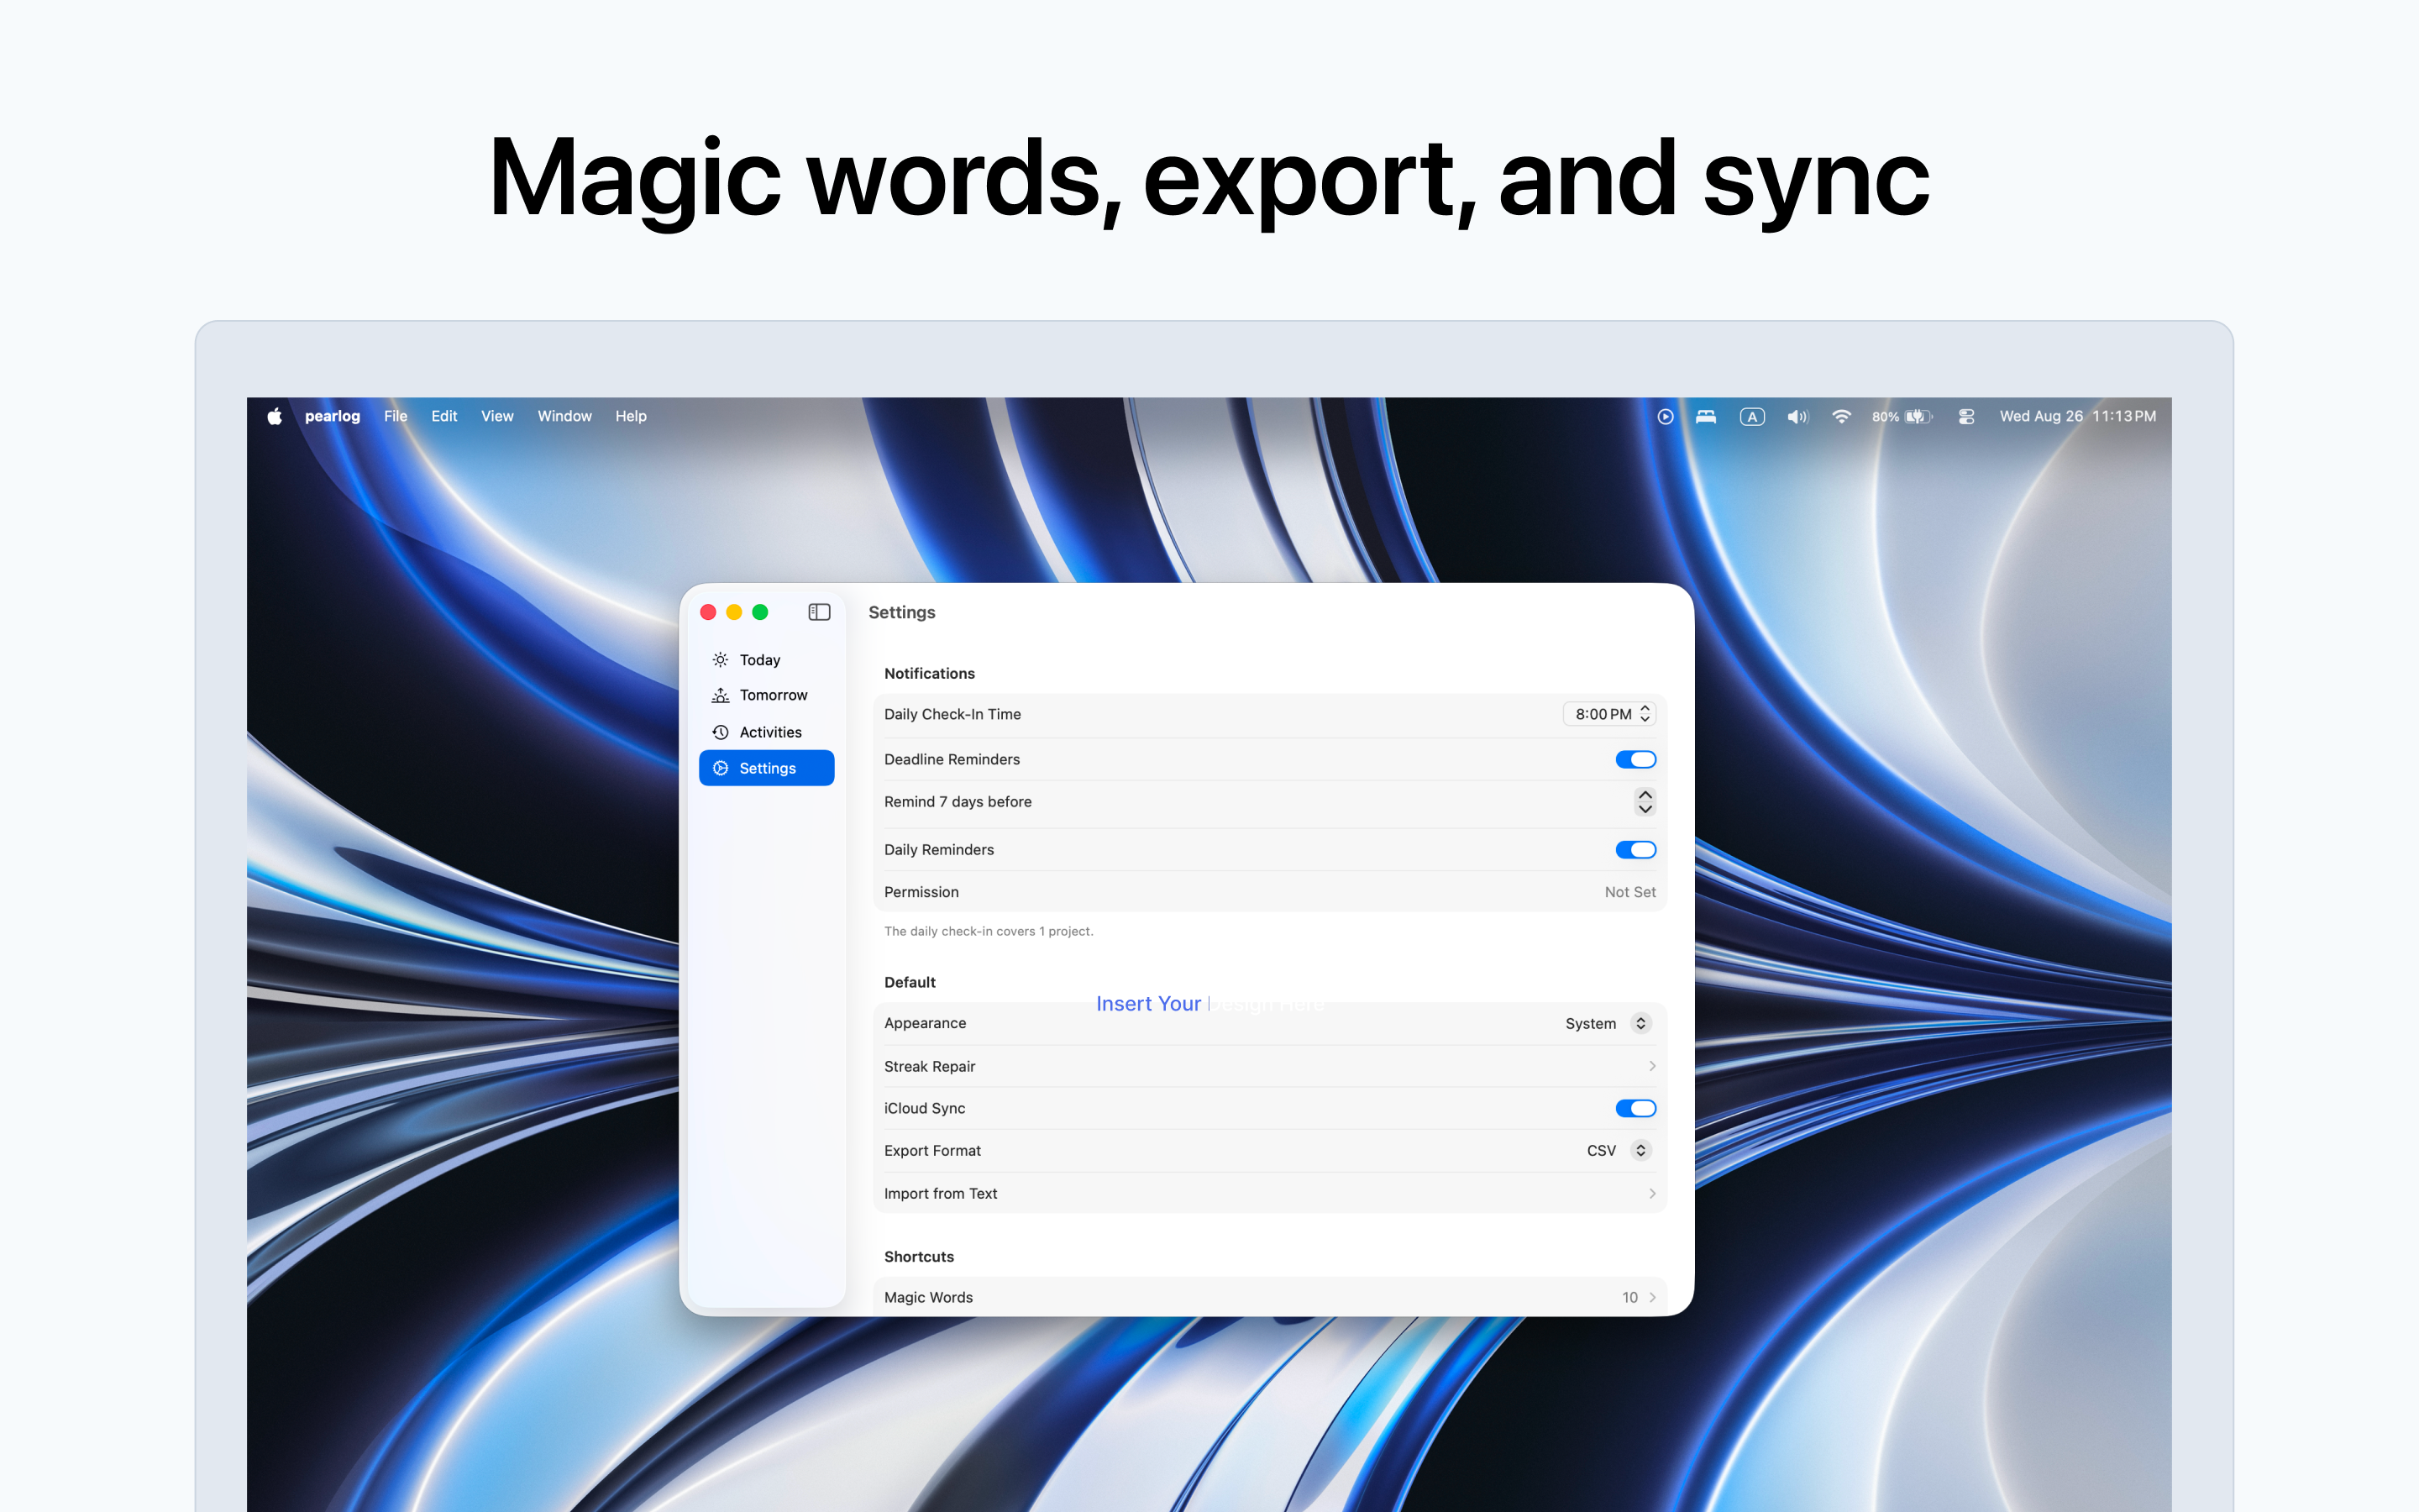Toggle the sidebar panel icon
The image size is (2419, 1512).
(819, 612)
